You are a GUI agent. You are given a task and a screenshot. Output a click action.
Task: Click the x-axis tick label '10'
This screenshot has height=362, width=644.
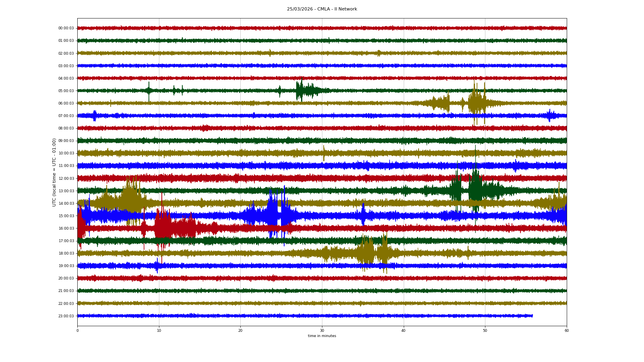pos(159,331)
